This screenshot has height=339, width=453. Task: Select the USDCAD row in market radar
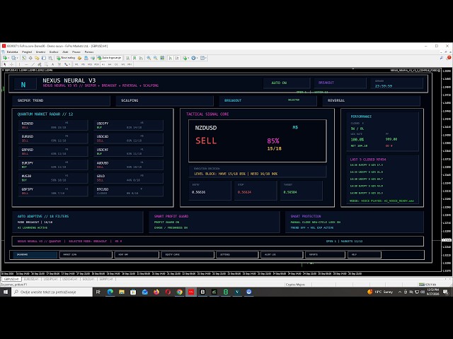tap(128, 138)
